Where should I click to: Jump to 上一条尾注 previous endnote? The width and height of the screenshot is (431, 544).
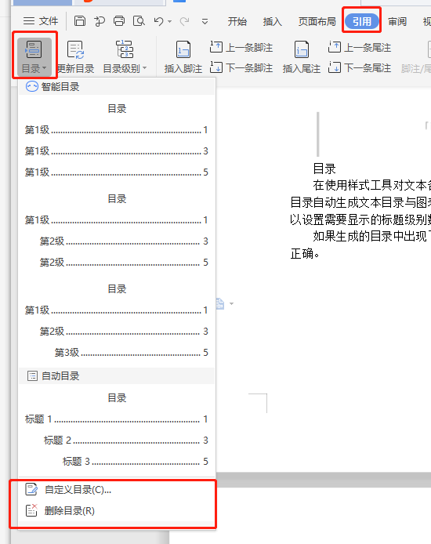(x=360, y=47)
